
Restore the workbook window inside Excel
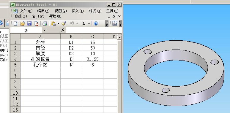[114, 16]
